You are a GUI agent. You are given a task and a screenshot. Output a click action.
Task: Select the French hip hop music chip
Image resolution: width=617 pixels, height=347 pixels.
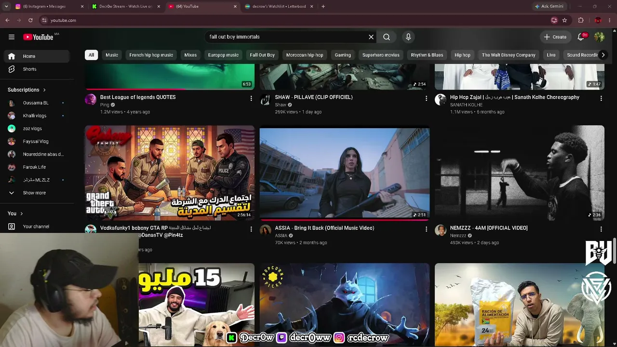point(151,55)
